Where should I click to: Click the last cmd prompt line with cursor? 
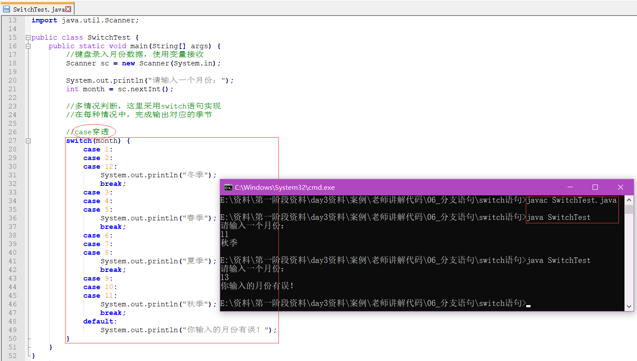point(375,303)
